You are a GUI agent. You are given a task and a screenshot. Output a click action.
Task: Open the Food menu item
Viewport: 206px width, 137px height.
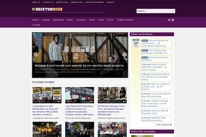coord(101,20)
